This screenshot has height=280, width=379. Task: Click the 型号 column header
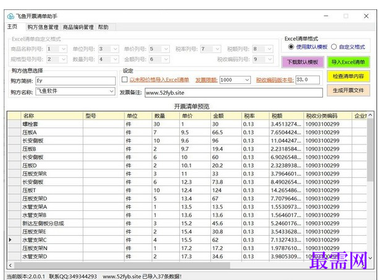coord(104,116)
